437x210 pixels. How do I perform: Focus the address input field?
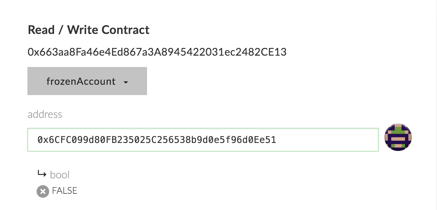pyautogui.click(x=203, y=140)
